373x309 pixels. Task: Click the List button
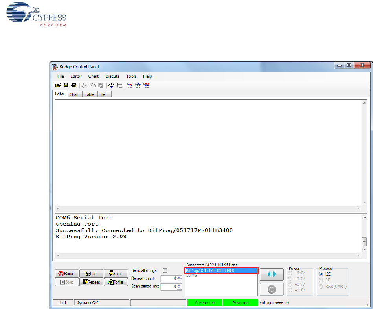pos(91,274)
